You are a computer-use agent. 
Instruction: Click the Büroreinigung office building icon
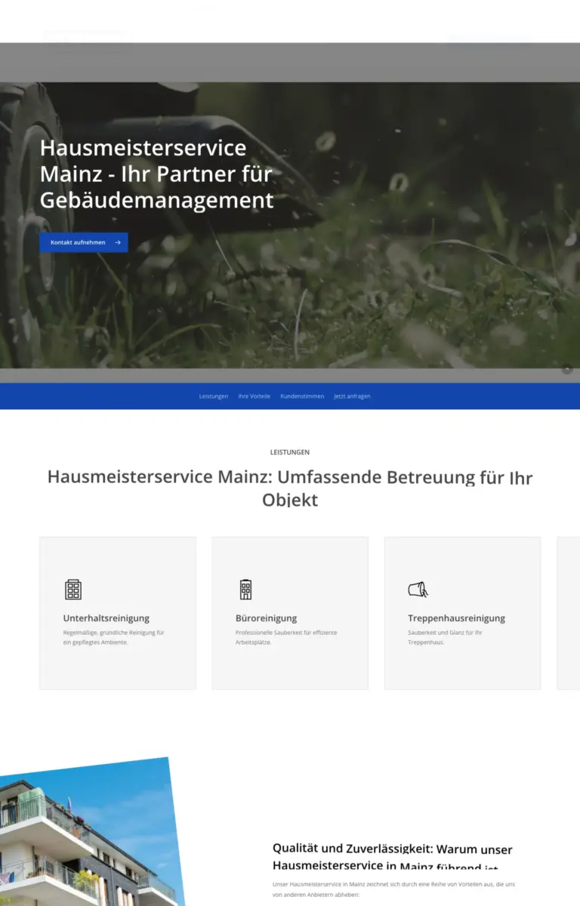(x=245, y=590)
